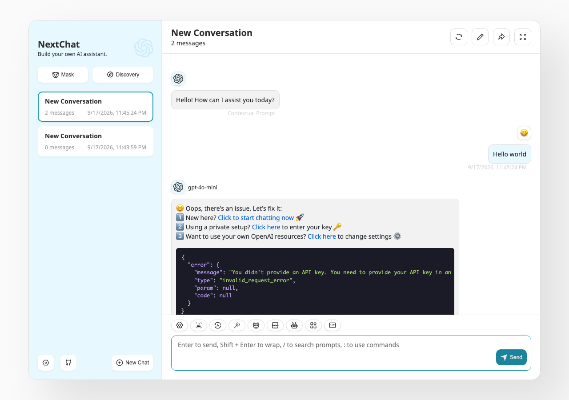The height and width of the screenshot is (400, 569).
Task: Click the 'Build your own AI assistant.' tagline
Action: click(x=72, y=54)
